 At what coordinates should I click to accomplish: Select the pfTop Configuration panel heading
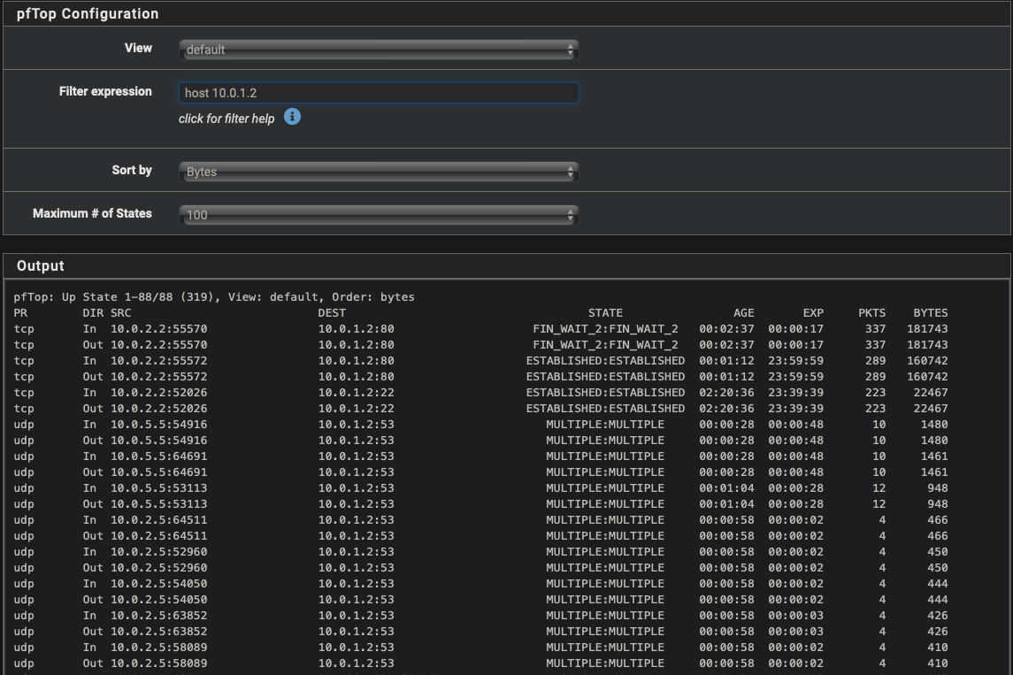pos(88,14)
